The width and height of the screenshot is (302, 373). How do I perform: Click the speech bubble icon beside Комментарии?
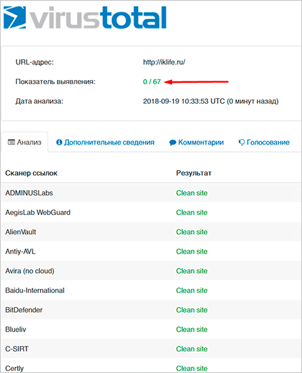point(173,142)
